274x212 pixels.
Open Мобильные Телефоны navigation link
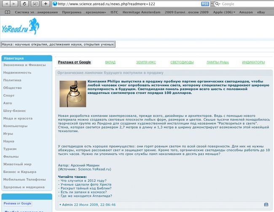click(24, 179)
